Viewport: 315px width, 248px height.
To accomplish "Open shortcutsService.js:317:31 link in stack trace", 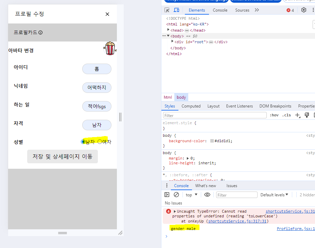I will click(237, 221).
